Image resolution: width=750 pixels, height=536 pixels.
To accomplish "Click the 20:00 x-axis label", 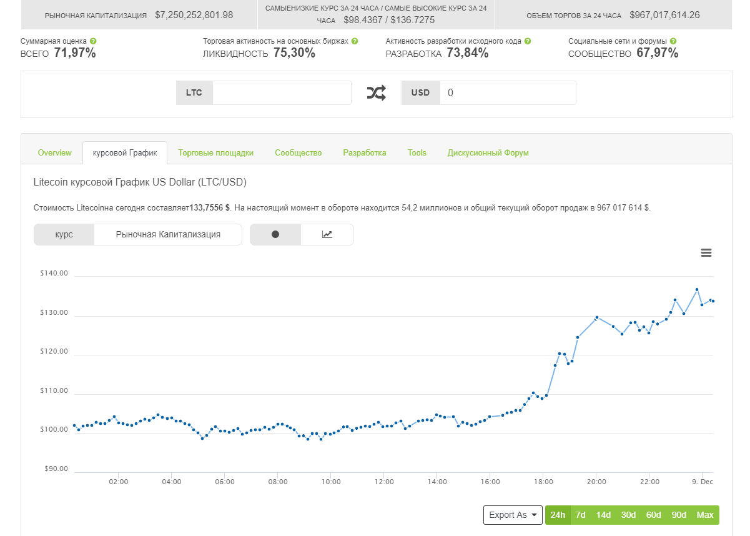I will pyautogui.click(x=597, y=482).
